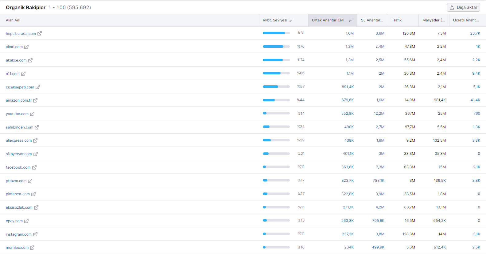The height and width of the screenshot is (254, 486).
Task: Click common keywords value 401,1K
Action: coord(348,154)
